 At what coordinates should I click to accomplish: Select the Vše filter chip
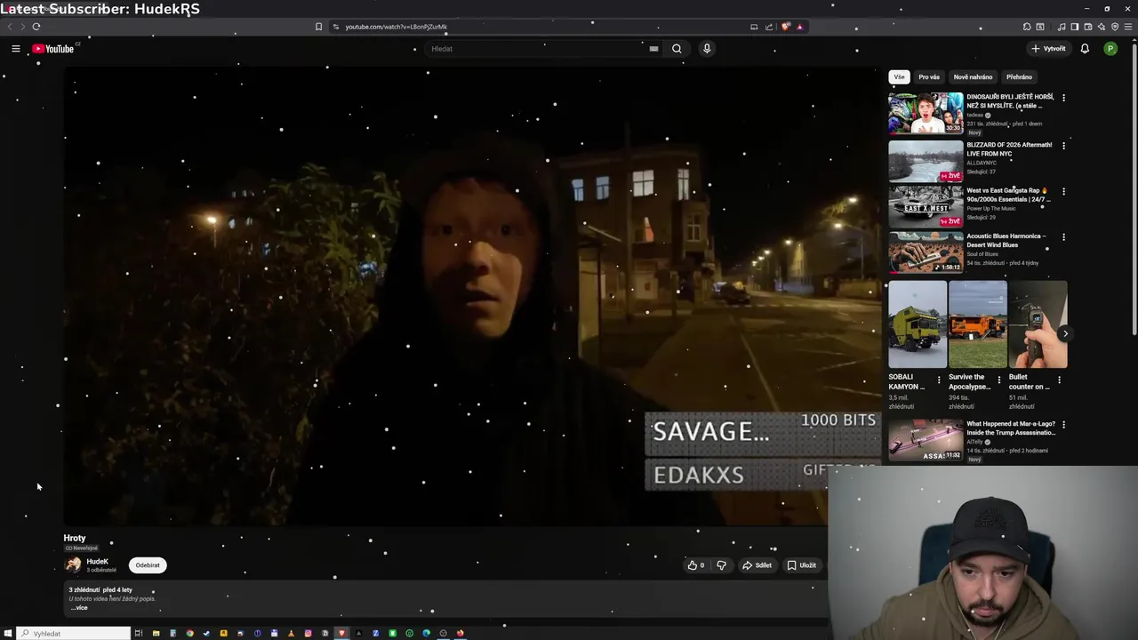(x=899, y=77)
